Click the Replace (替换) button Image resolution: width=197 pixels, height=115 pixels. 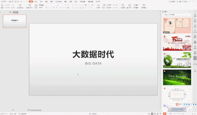click(x=136, y=8)
